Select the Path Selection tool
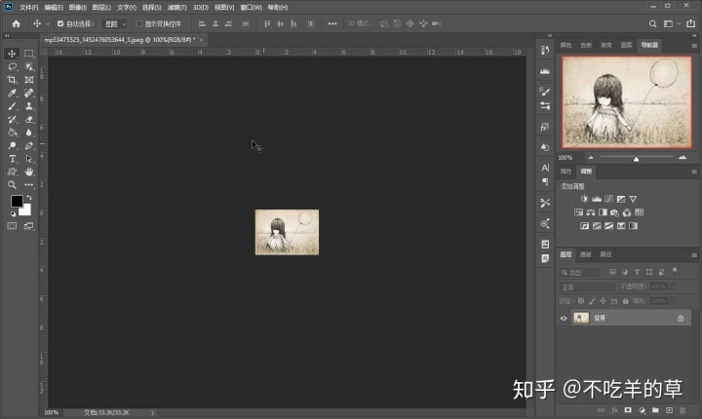 coord(29,159)
